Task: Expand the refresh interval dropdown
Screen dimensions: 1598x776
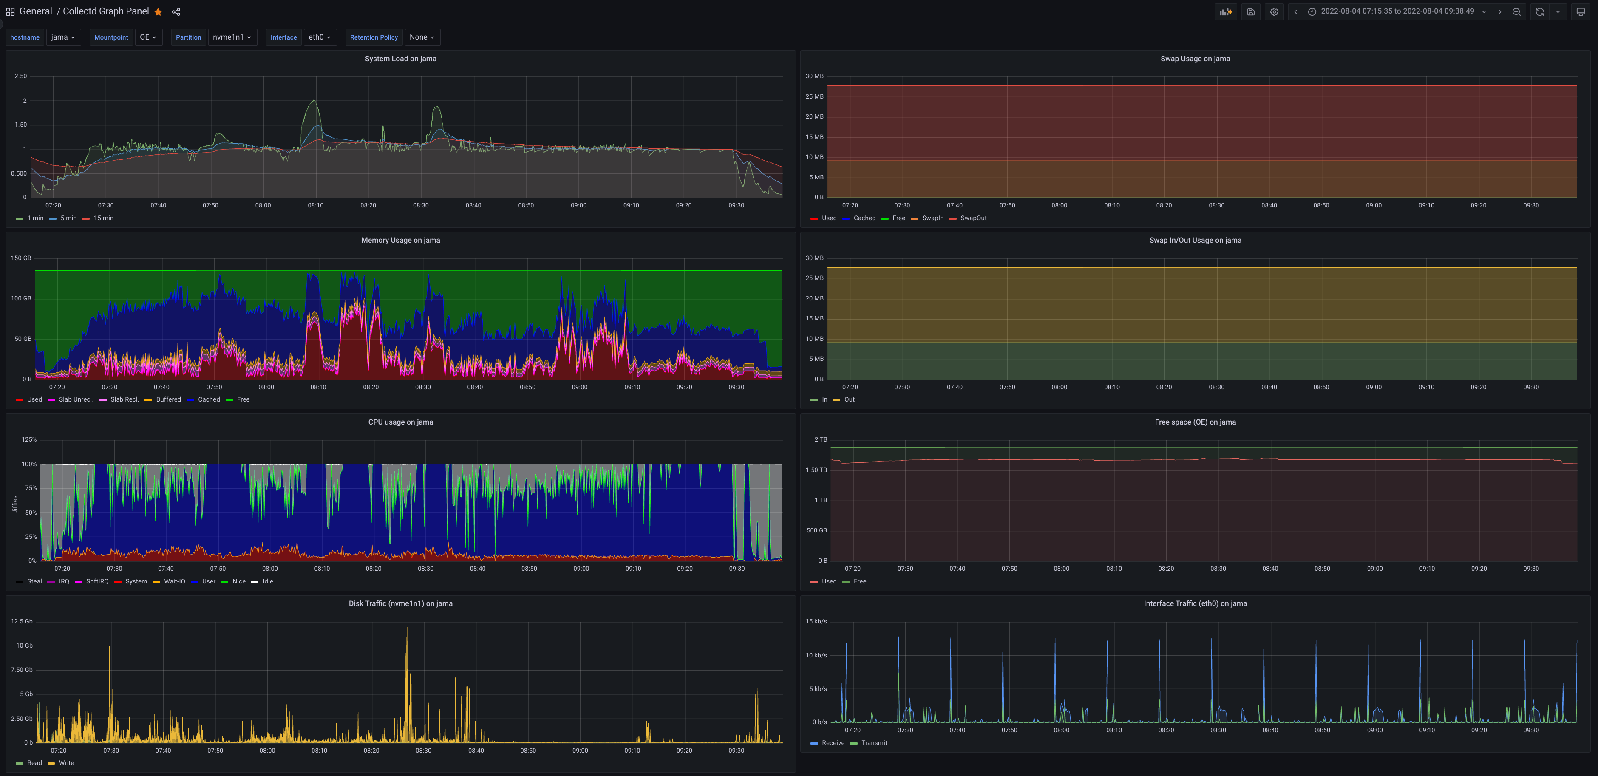Action: tap(1558, 12)
